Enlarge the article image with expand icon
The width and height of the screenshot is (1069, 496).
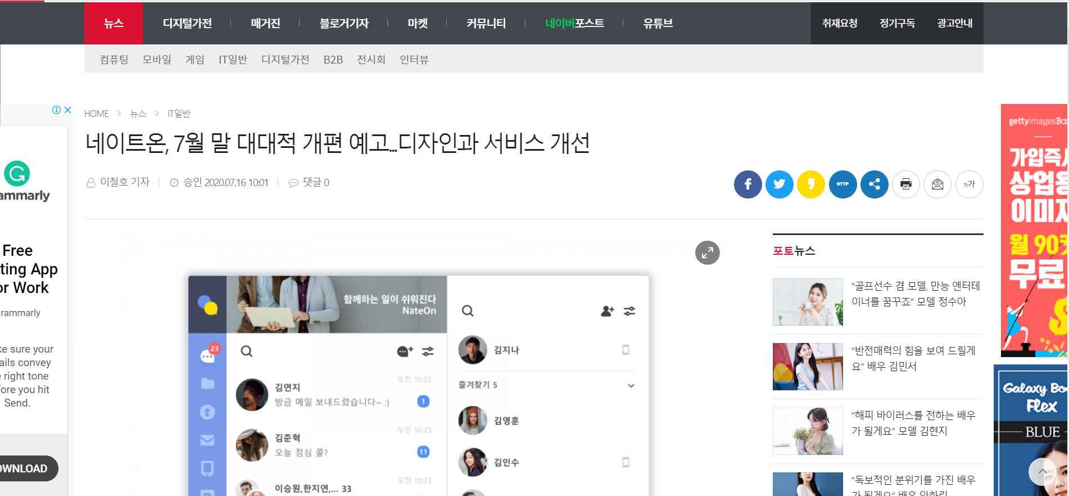pos(707,252)
